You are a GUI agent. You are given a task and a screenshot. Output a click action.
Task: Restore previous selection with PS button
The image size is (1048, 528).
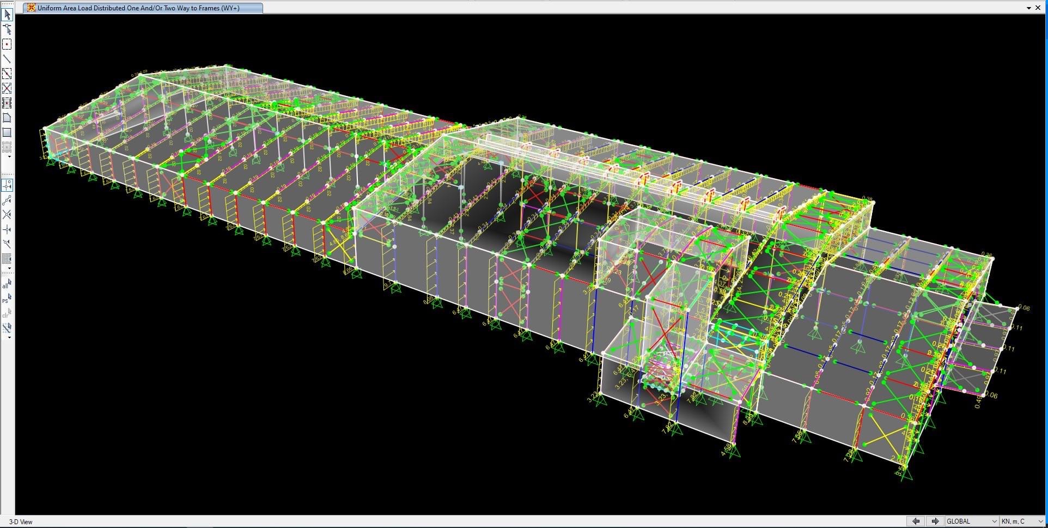click(x=7, y=299)
